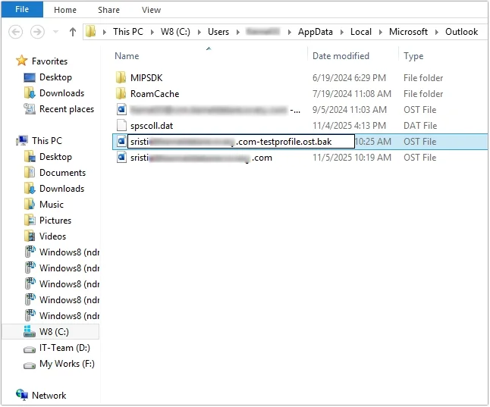This screenshot has height=407, width=490.
Task: Open Desktop under This PC
Action: 55,157
